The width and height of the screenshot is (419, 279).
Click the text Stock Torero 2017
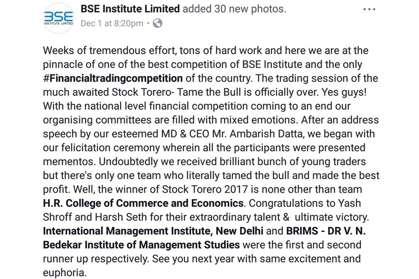pyautogui.click(x=205, y=189)
